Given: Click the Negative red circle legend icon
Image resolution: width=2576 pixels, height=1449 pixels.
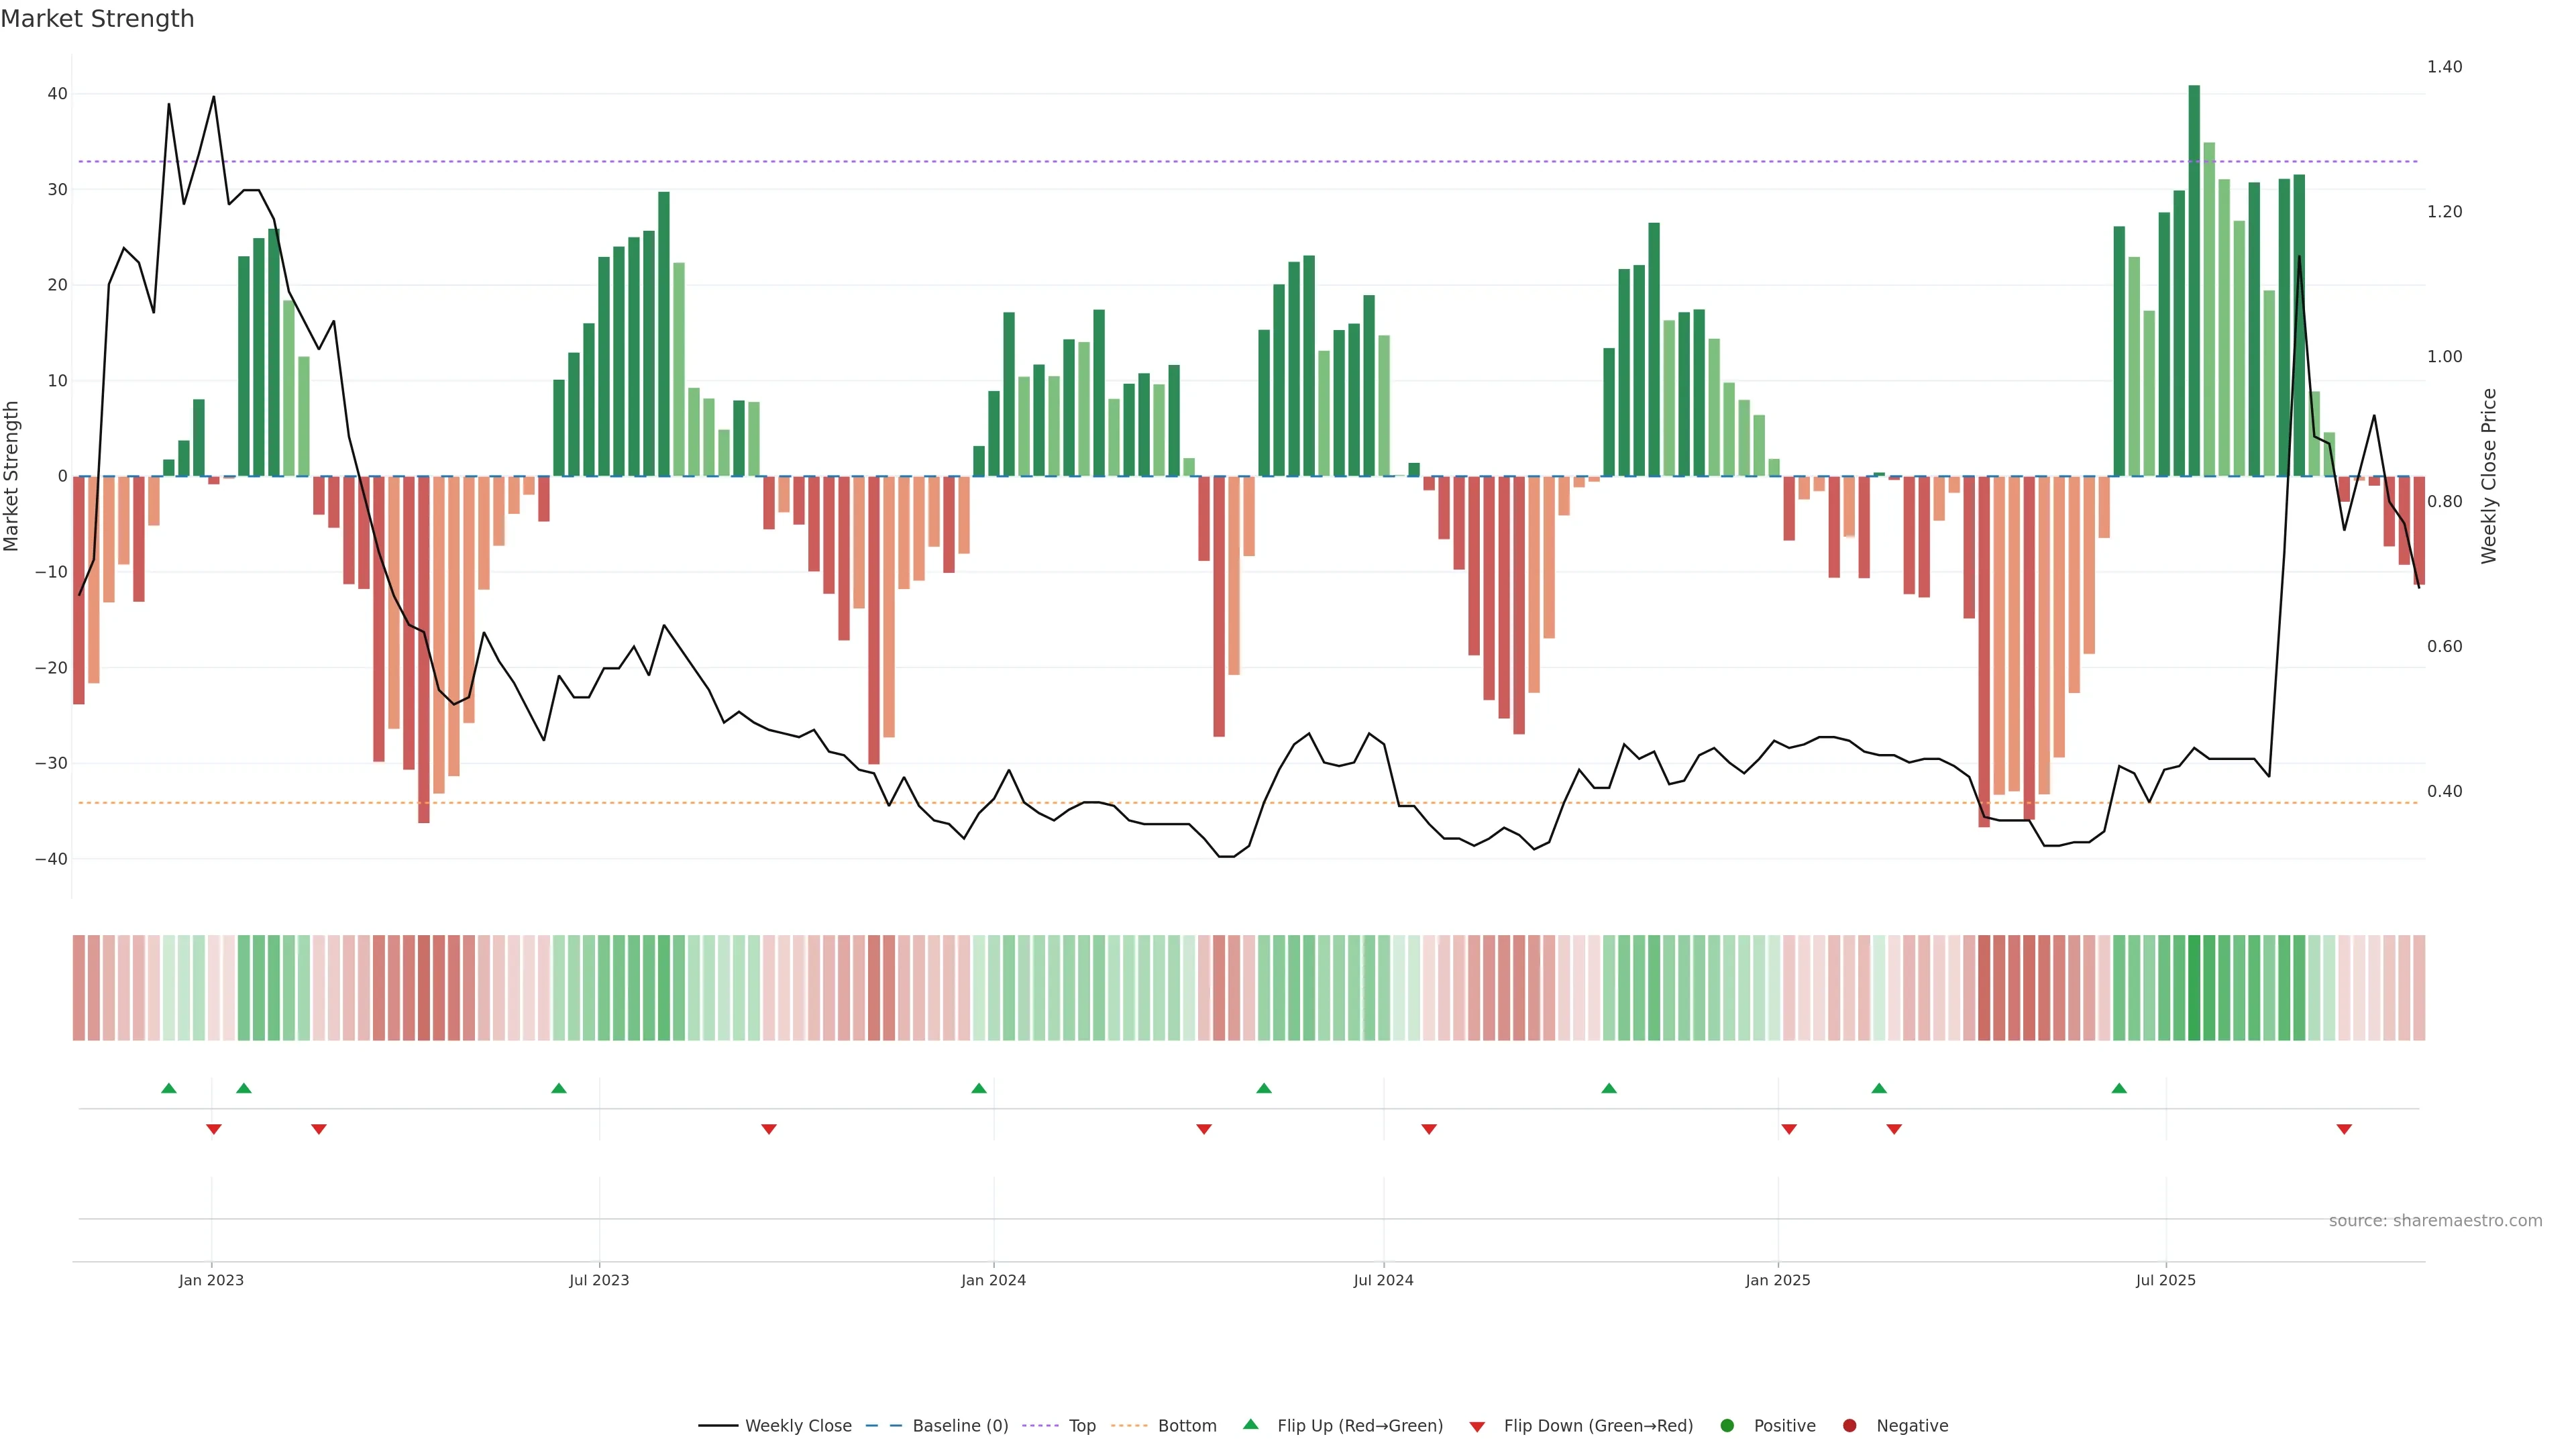Looking at the screenshot, I should click(x=1849, y=1426).
